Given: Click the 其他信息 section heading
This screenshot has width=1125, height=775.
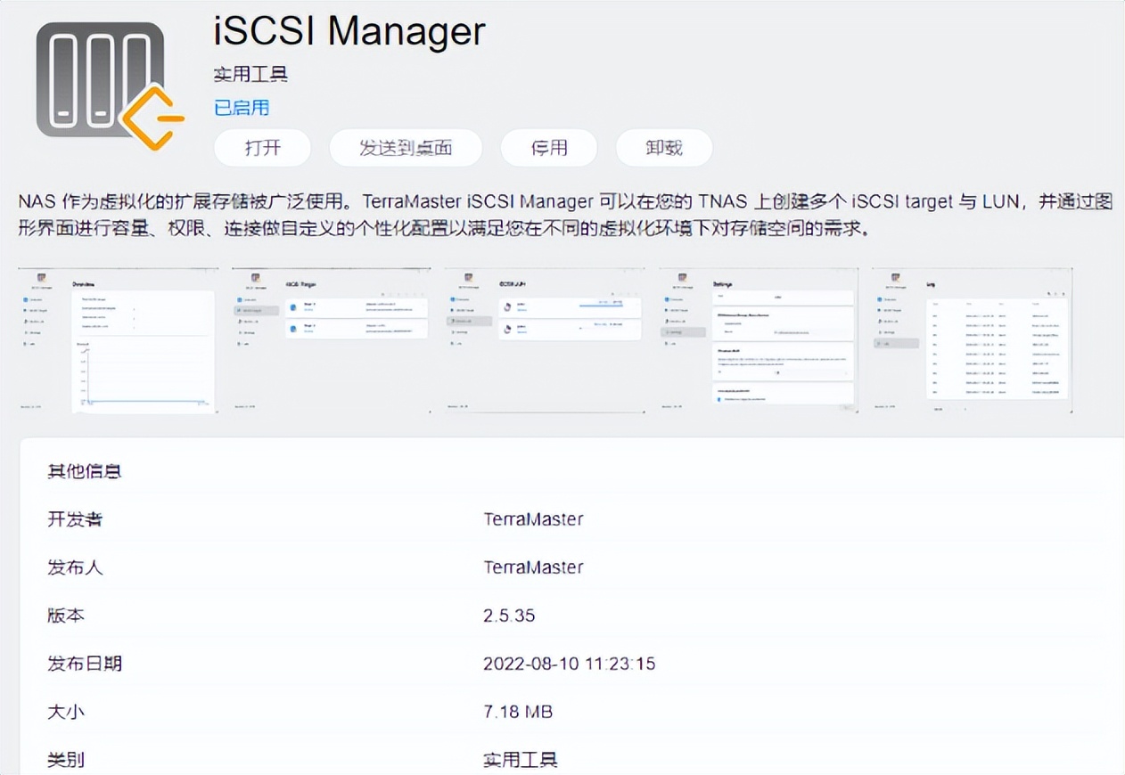Looking at the screenshot, I should tap(84, 471).
